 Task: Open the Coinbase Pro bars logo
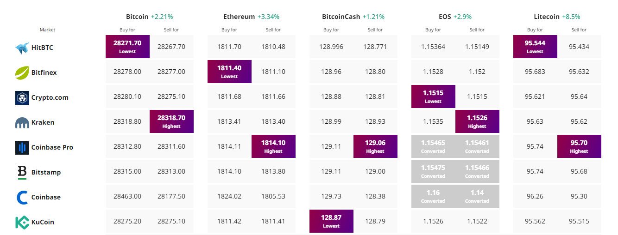[22, 147]
